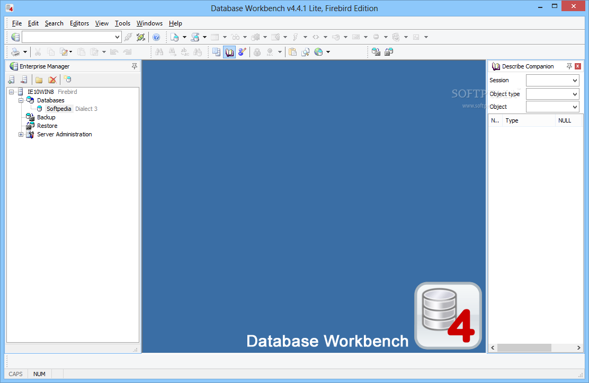Click the delete folder icon with red X
589x383 pixels.
tap(52, 80)
